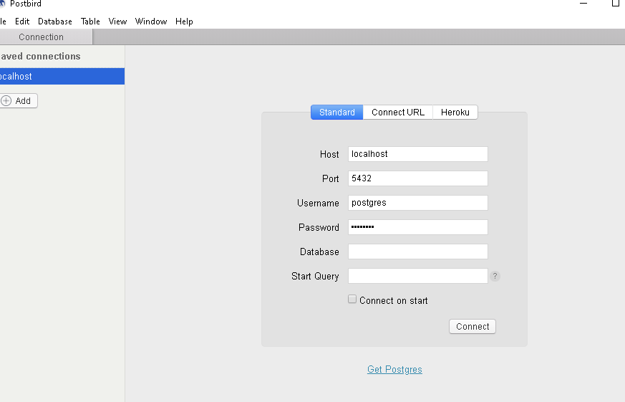Focus the Username input field
The height and width of the screenshot is (402, 625).
click(x=417, y=203)
